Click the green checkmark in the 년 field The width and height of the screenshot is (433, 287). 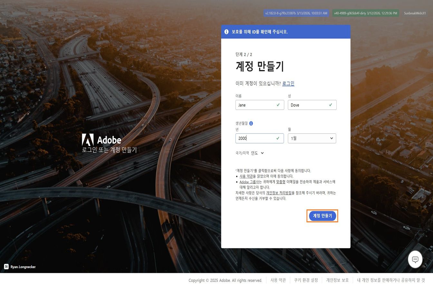278,138
